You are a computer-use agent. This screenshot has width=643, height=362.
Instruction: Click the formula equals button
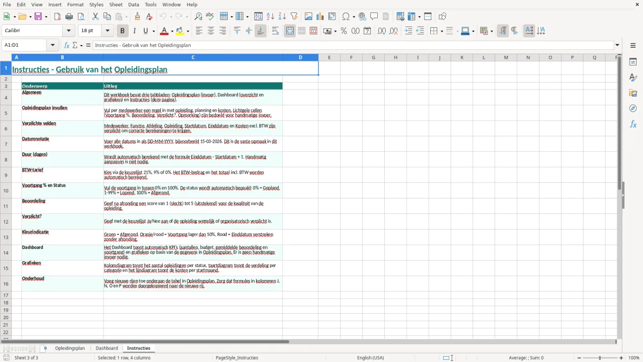pos(88,45)
